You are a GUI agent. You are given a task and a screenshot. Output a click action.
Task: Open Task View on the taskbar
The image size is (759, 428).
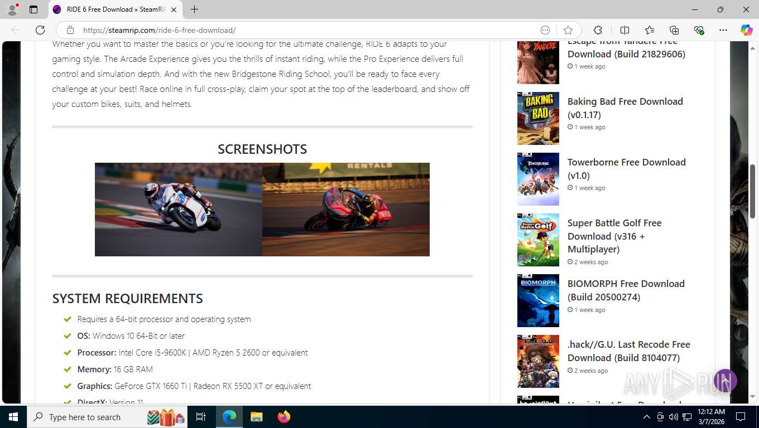(x=201, y=417)
